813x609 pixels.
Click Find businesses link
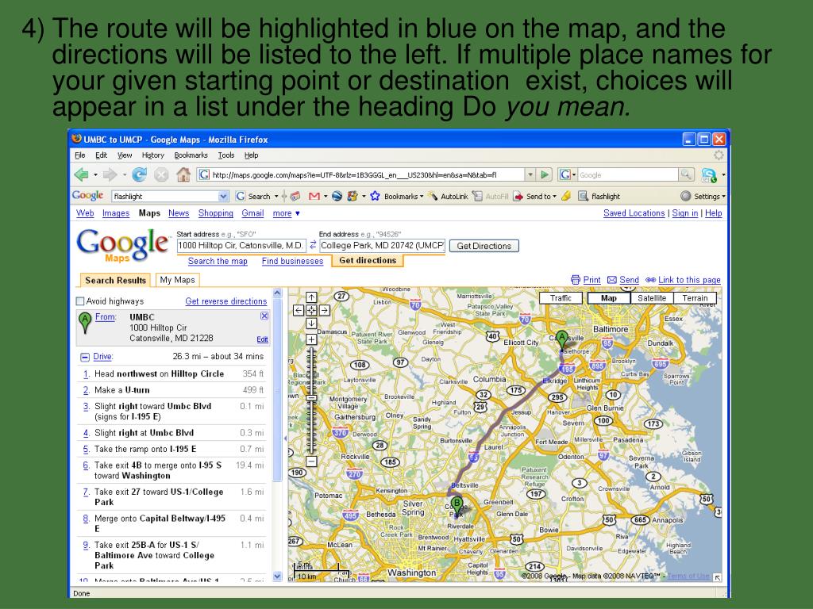tap(292, 261)
